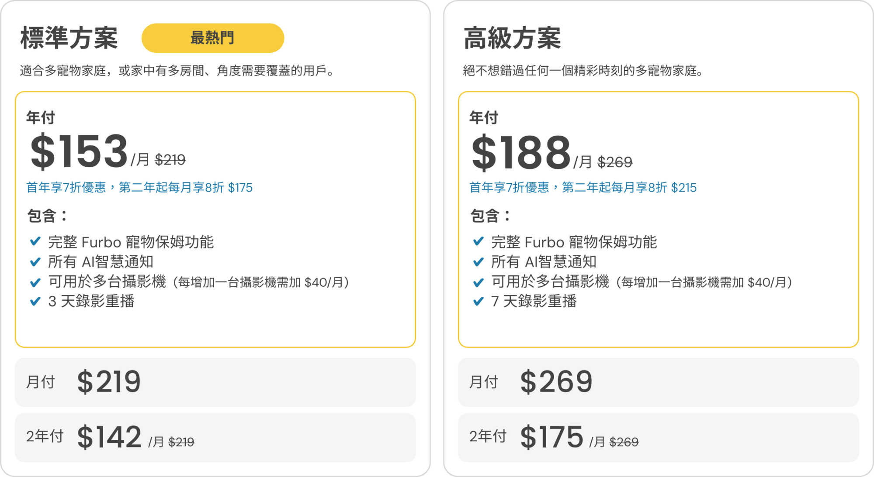The width and height of the screenshot is (874, 477).
Task: Click checkmark beside 7 天錄影重播
Action: 479,301
